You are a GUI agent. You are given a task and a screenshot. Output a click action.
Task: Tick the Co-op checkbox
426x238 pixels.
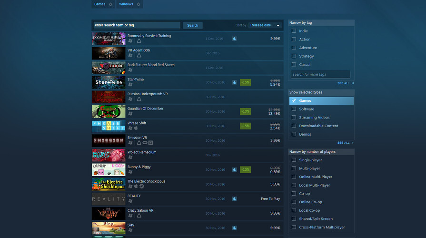(x=294, y=194)
